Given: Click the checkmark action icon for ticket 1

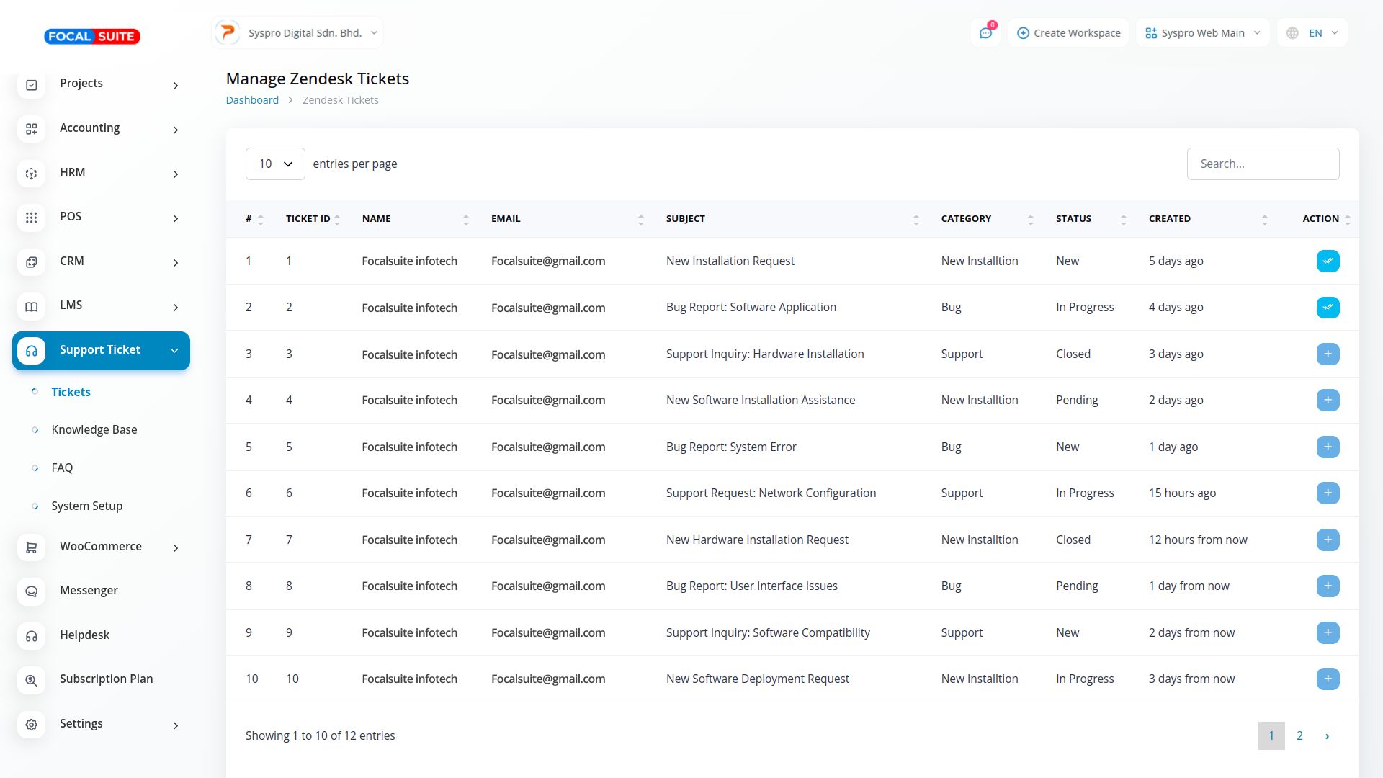Looking at the screenshot, I should tap(1328, 261).
